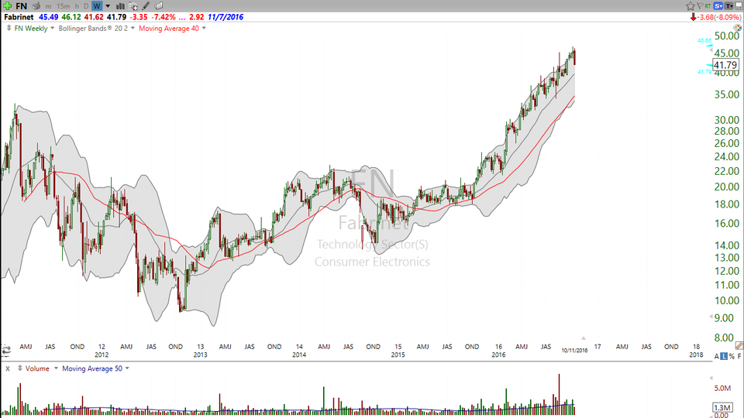744x418 pixels.
Task: Click the star favorite icon
Action: 691,6
